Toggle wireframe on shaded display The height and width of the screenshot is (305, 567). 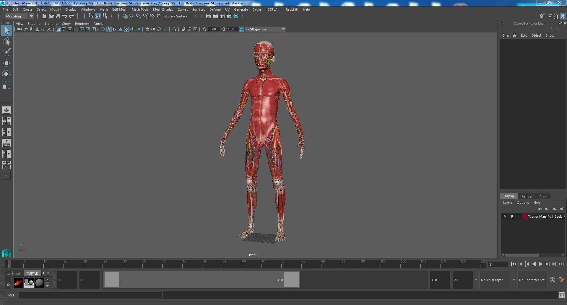[x=121, y=29]
